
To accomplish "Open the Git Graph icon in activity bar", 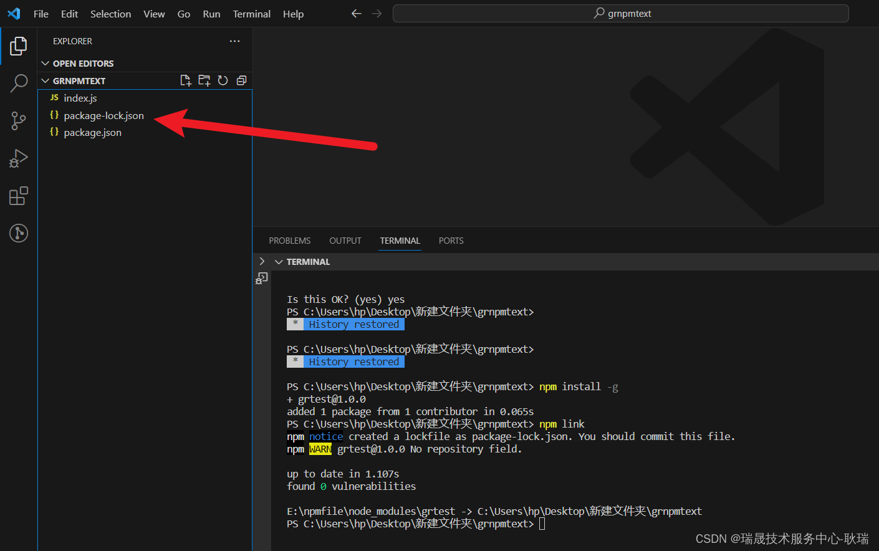I will (x=19, y=233).
